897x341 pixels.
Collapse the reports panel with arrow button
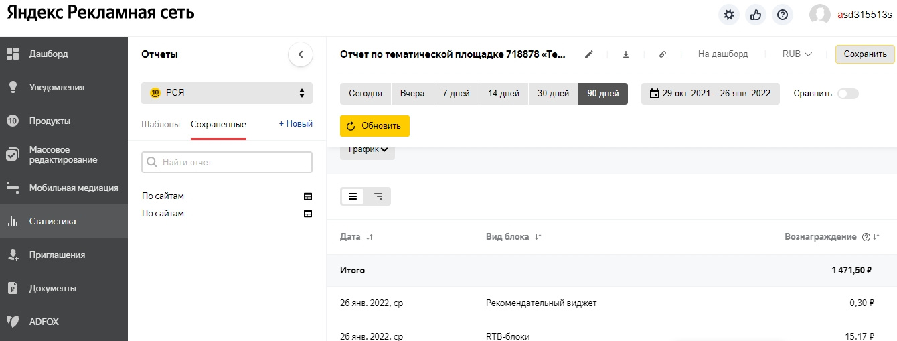pos(301,54)
